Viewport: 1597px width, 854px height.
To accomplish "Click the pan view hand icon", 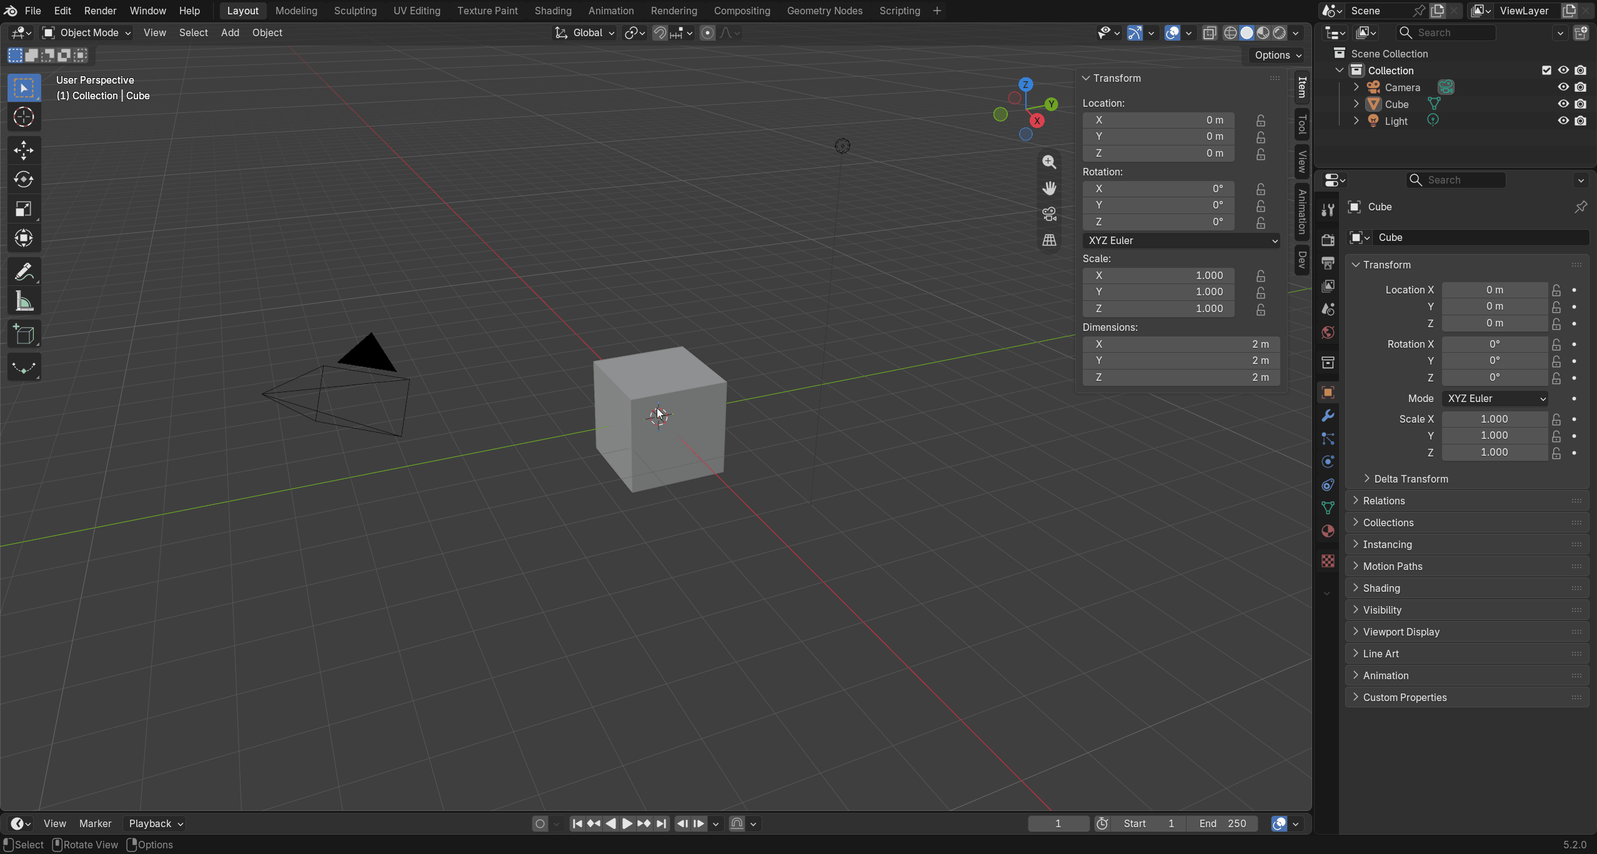I will tap(1049, 188).
